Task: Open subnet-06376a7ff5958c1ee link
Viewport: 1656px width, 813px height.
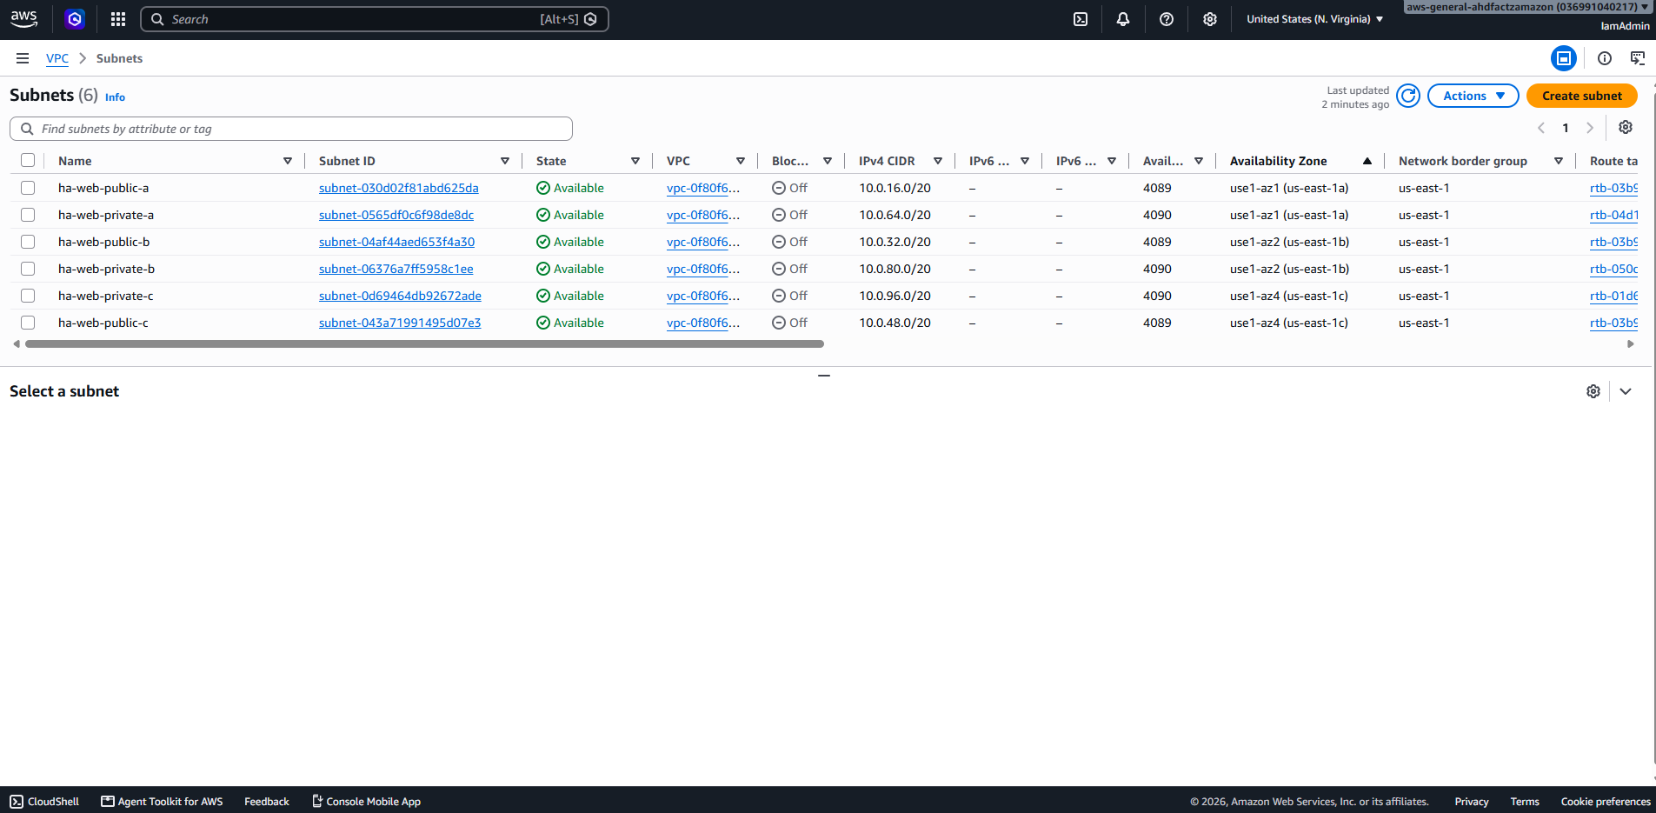Action: click(x=396, y=269)
